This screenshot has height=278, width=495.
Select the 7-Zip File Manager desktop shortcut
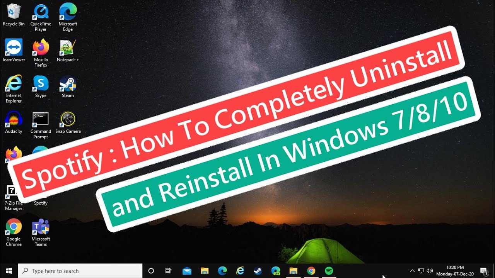(x=14, y=198)
